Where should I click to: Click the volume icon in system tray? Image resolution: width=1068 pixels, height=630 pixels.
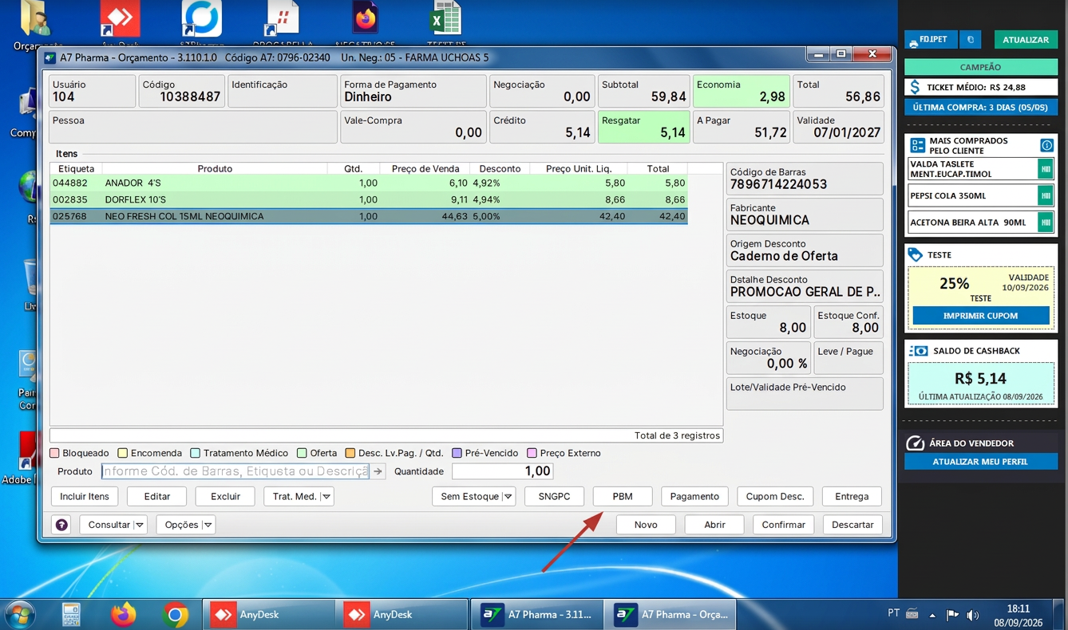[x=972, y=615]
